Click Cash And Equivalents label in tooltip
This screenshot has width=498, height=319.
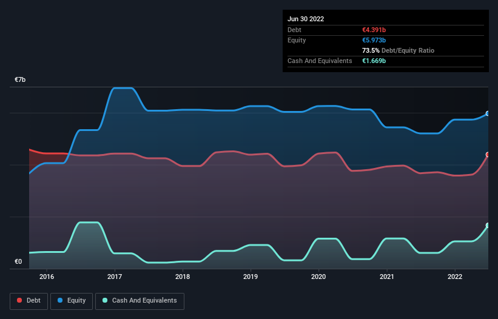coord(320,61)
